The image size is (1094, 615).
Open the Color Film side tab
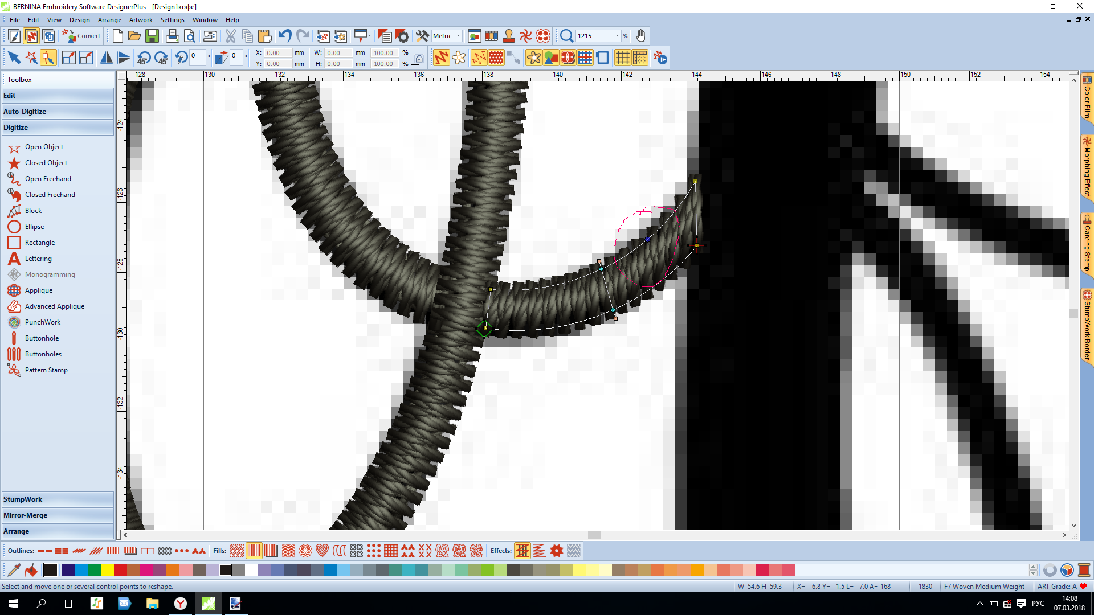[x=1087, y=97]
